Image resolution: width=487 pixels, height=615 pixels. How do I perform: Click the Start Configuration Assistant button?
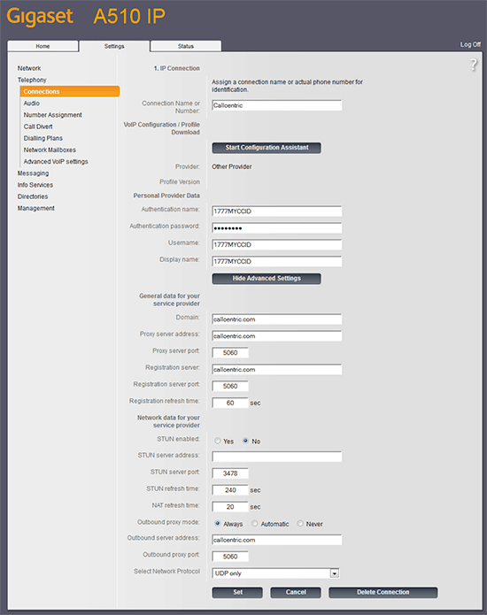[267, 148]
